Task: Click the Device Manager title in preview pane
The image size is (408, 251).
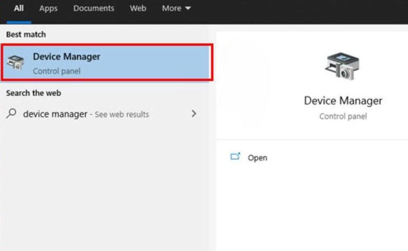Action: pos(343,100)
